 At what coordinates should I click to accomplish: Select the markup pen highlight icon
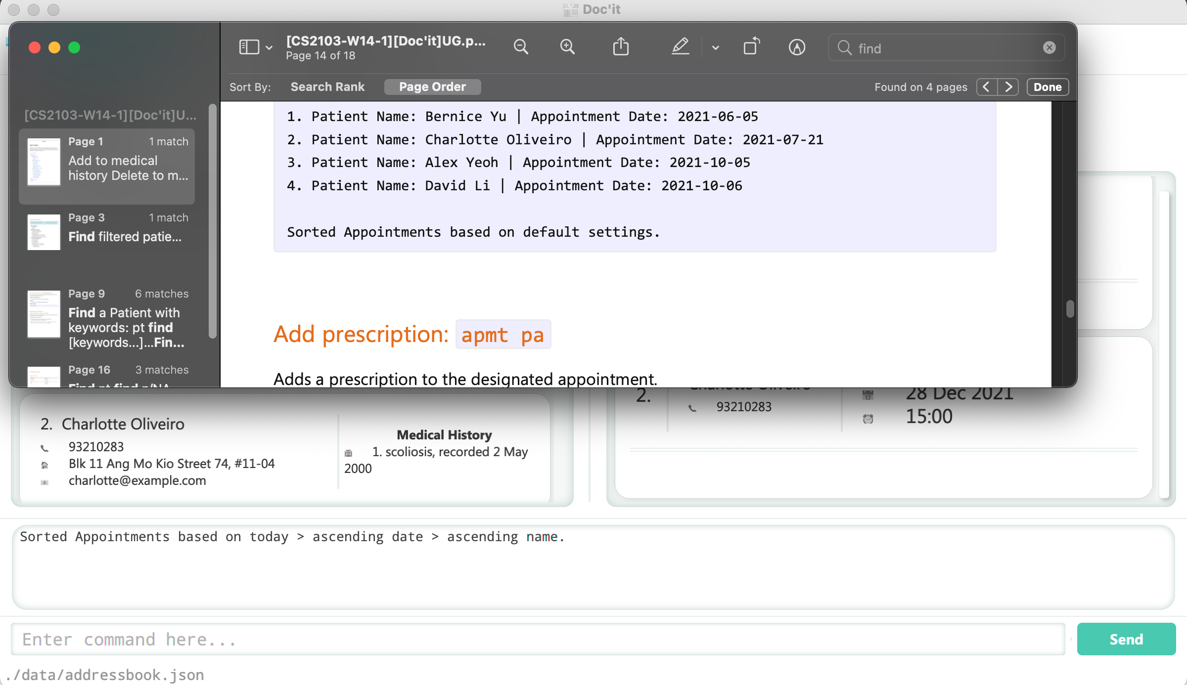coord(681,47)
